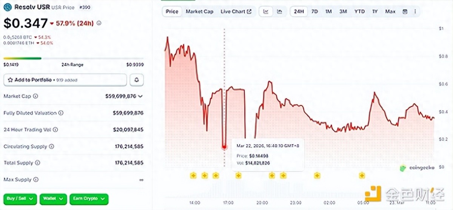The width and height of the screenshot is (453, 210).
Task: Switch to the candlestick chart icon
Action: (x=279, y=11)
